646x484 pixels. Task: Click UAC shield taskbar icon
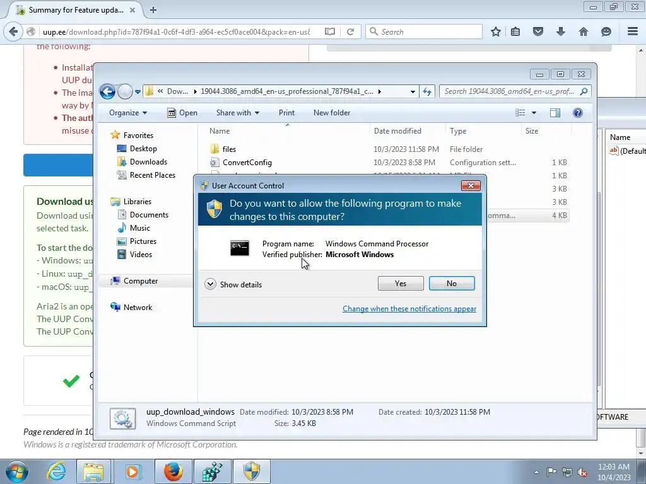coord(252,471)
